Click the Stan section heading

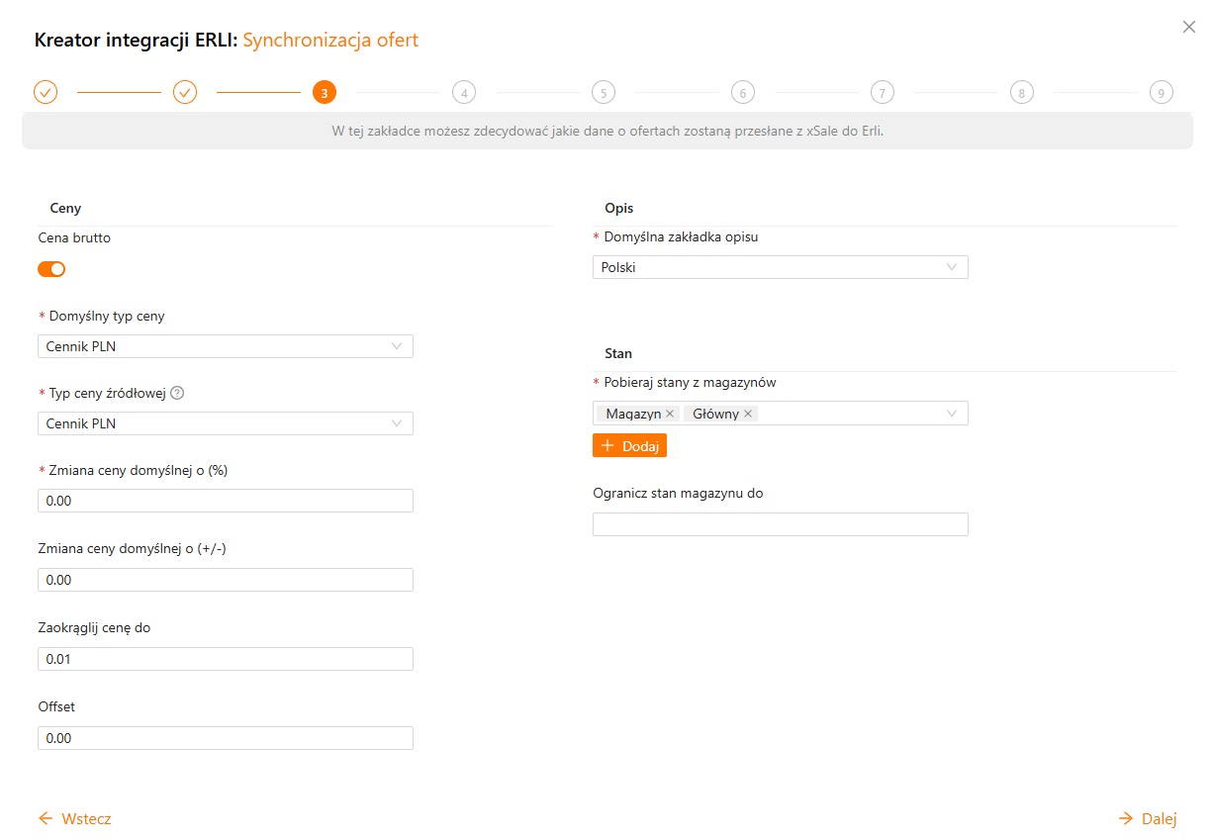(x=618, y=353)
